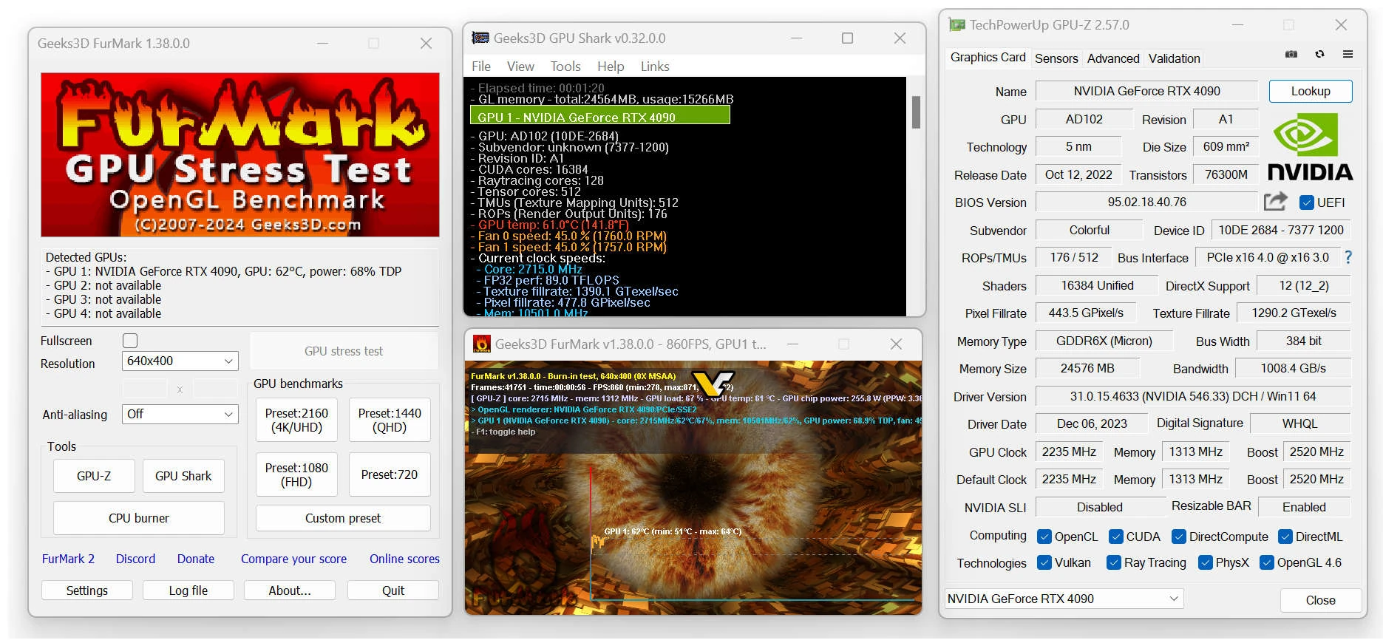Click the FurMark GPU Stress Test banner
The width and height of the screenshot is (1383, 640).
pyautogui.click(x=240, y=154)
